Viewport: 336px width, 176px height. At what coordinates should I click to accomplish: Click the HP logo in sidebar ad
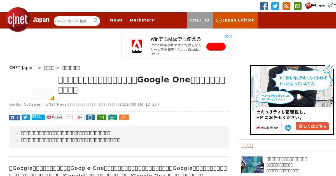(x=288, y=128)
